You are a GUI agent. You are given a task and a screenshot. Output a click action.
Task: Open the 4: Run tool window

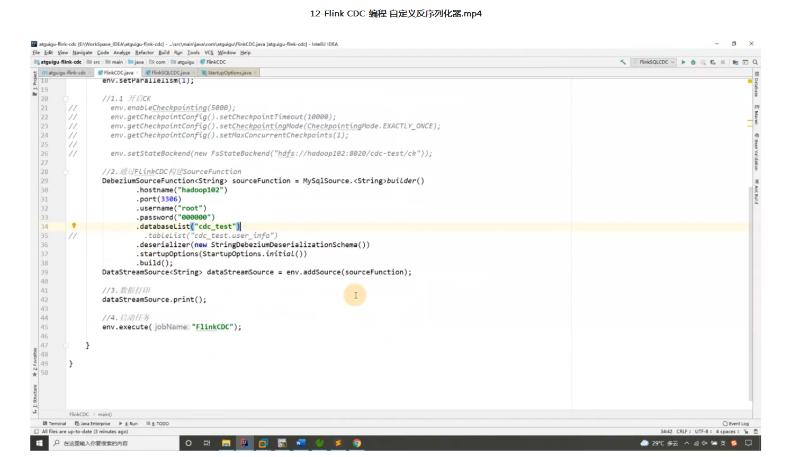pyautogui.click(x=128, y=424)
